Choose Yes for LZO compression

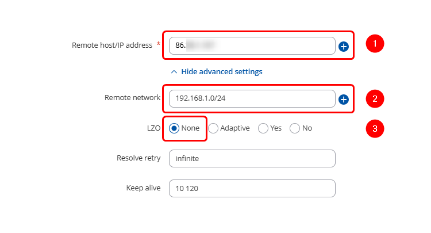click(263, 128)
